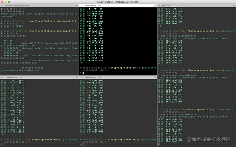Click the '[14:05:11]' timestamp in rabbitmq pane
Screen dimensions: 236x147
(x=11, y=23)
